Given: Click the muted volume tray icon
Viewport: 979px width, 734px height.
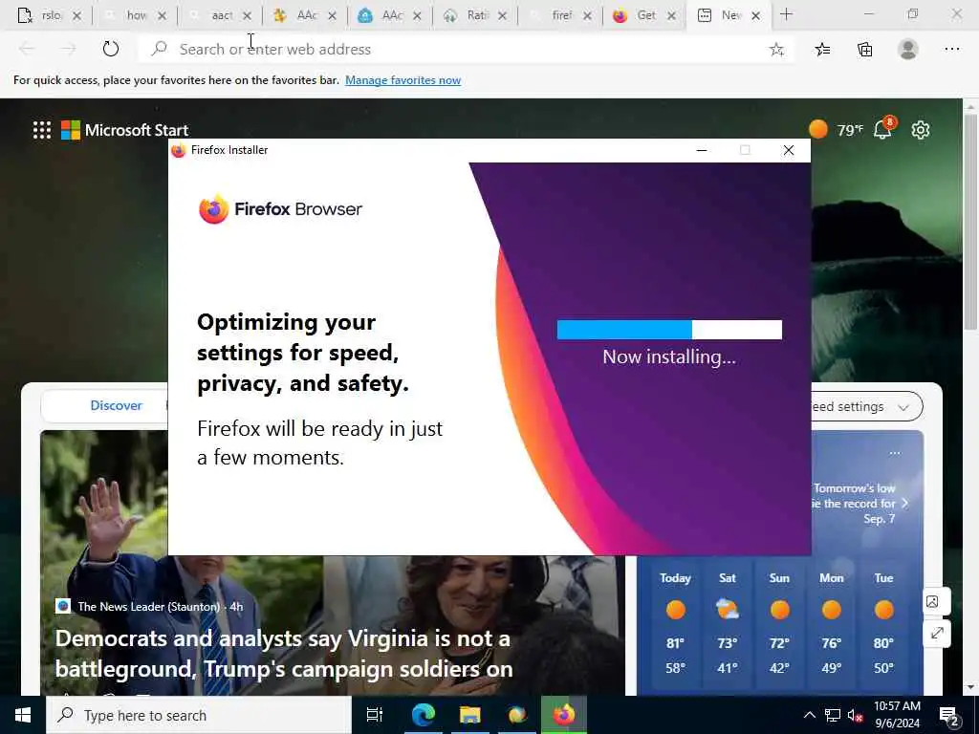Looking at the screenshot, I should tap(855, 715).
